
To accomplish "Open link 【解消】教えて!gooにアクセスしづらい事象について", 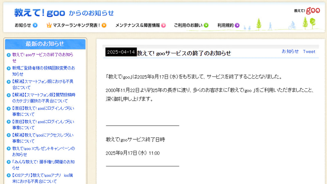I will coord(43,138).
